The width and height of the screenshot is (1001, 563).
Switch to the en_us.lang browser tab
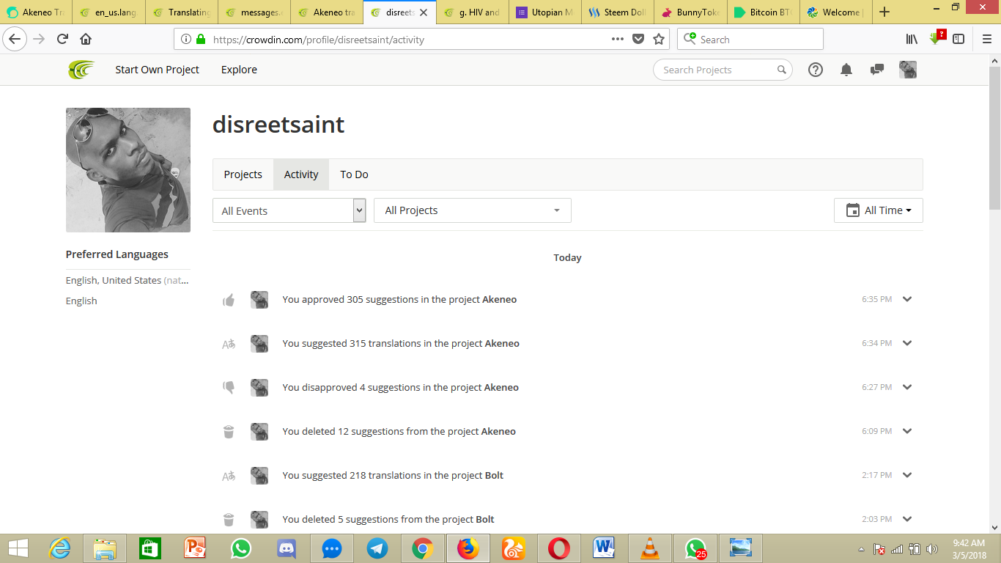(108, 12)
